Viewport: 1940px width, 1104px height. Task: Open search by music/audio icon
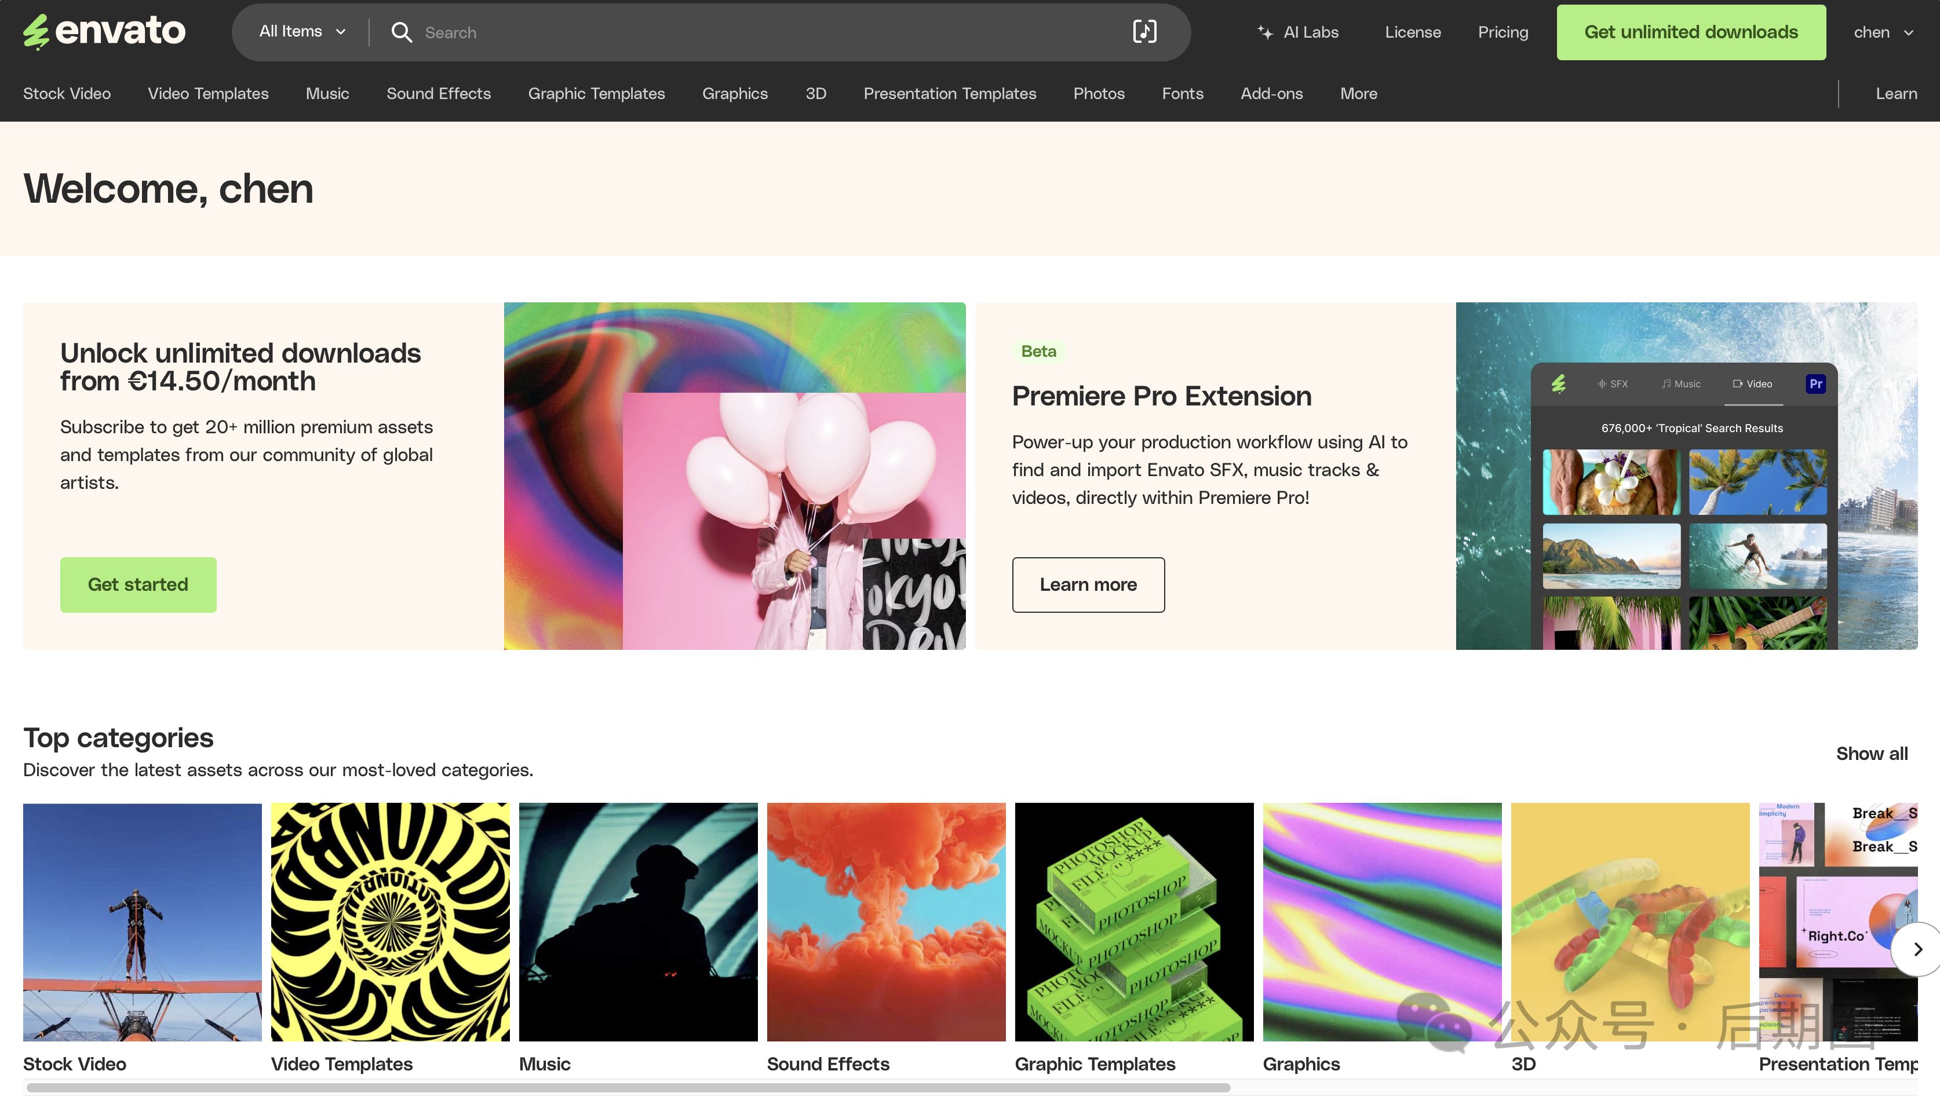(1144, 31)
